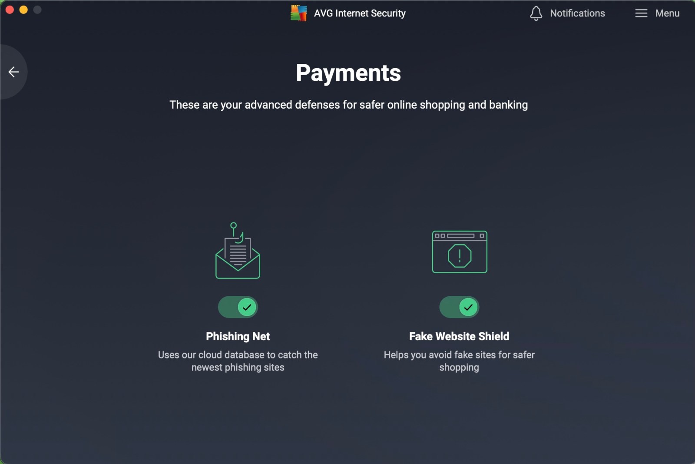This screenshot has height=464, width=695.
Task: Click the Fake Website Shield browser icon
Action: 460,252
